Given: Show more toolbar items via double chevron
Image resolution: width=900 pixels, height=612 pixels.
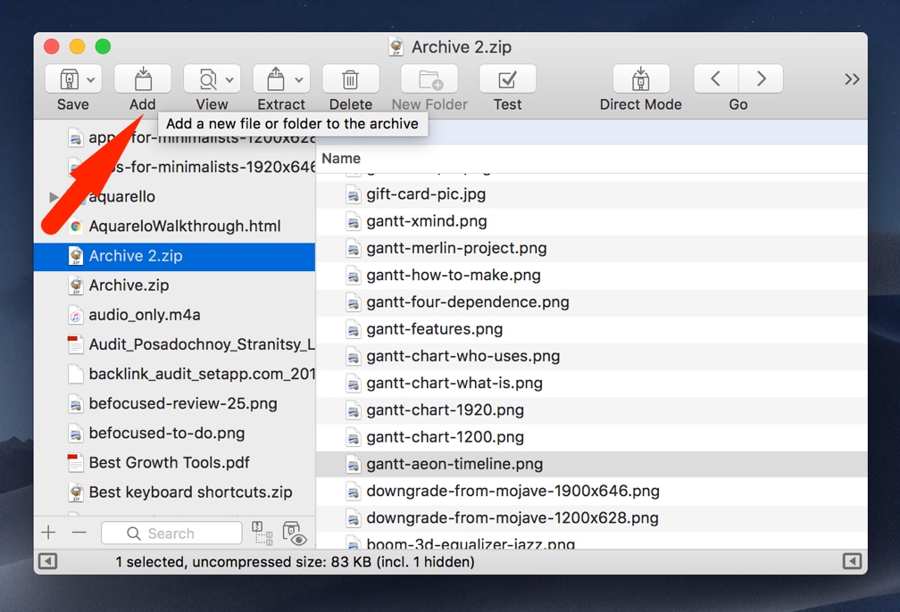Looking at the screenshot, I should point(852,79).
